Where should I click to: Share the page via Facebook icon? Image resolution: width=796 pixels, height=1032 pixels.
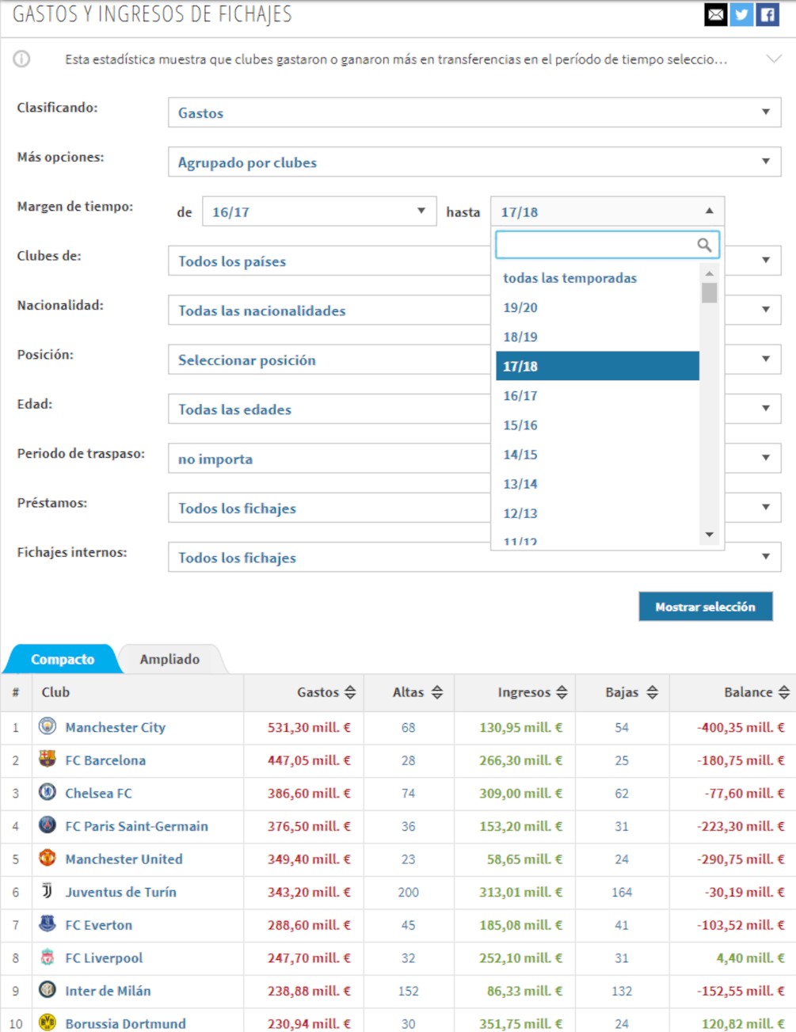tap(767, 14)
